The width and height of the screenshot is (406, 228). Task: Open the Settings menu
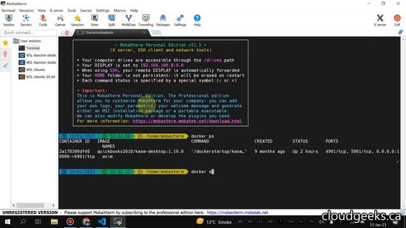pos(103,10)
